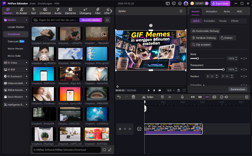Zoom in the timeline with plus icon
The height and width of the screenshot is (156, 252).
tap(247, 97)
